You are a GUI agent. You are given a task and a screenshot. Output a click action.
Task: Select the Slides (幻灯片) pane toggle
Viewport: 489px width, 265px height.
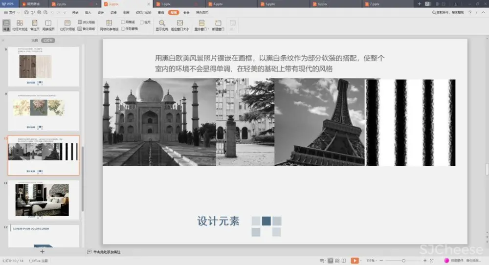click(48, 41)
